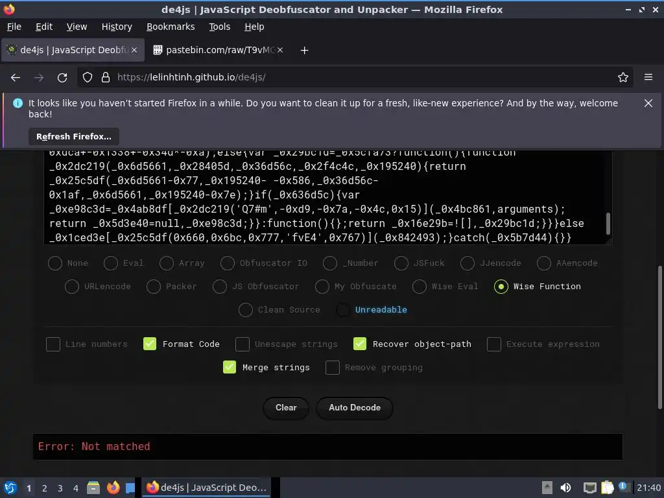This screenshot has width=664, height=498.
Task: Choose the _Number radio option
Action: pos(330,263)
